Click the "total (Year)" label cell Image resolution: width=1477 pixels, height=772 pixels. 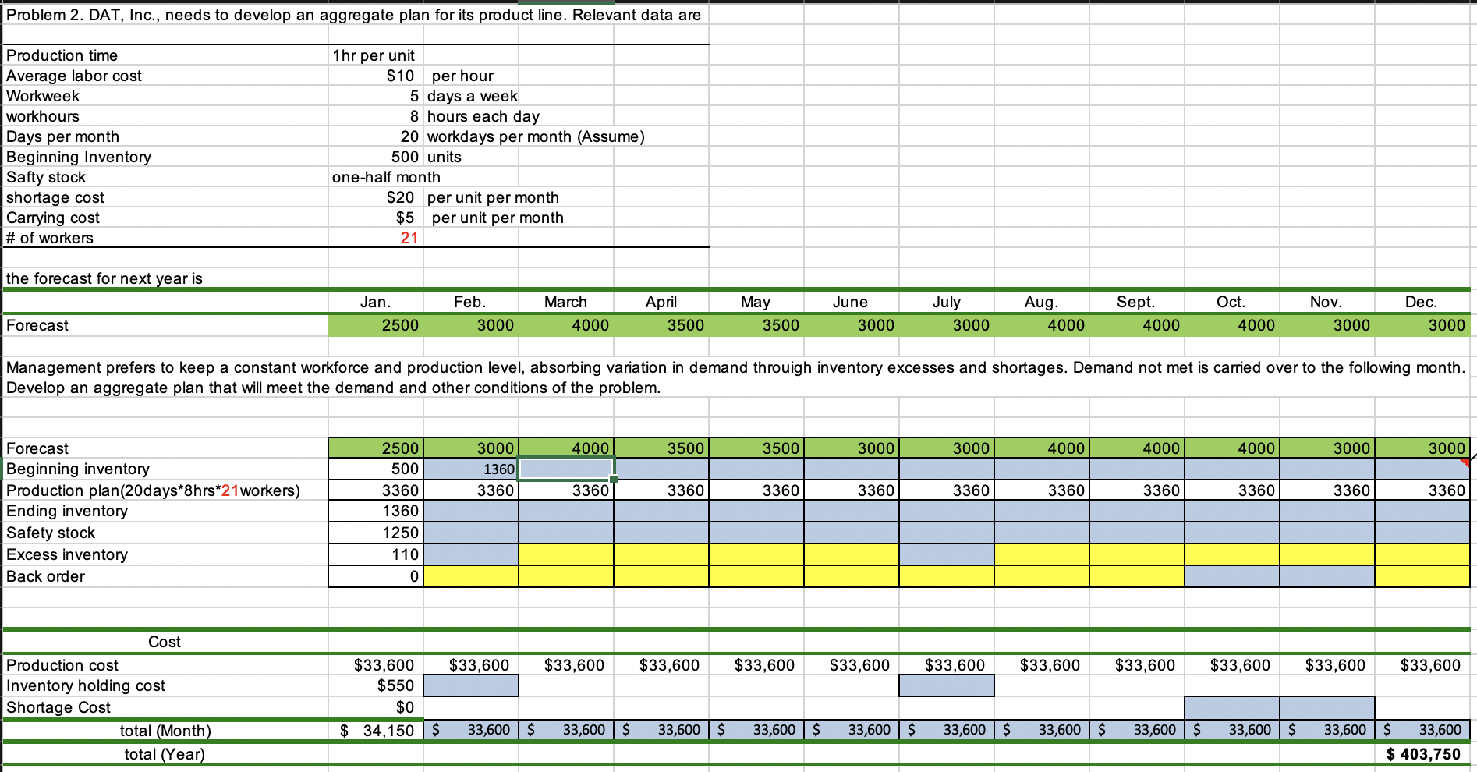tap(165, 754)
